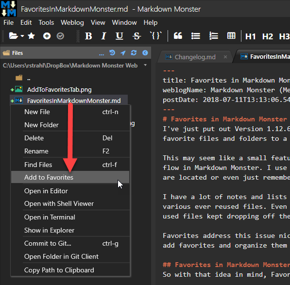Choose New Folder from context menu
Screen dimensions: 290x285
[x=70, y=125]
